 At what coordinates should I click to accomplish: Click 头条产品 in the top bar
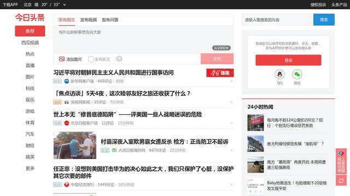(339, 4)
